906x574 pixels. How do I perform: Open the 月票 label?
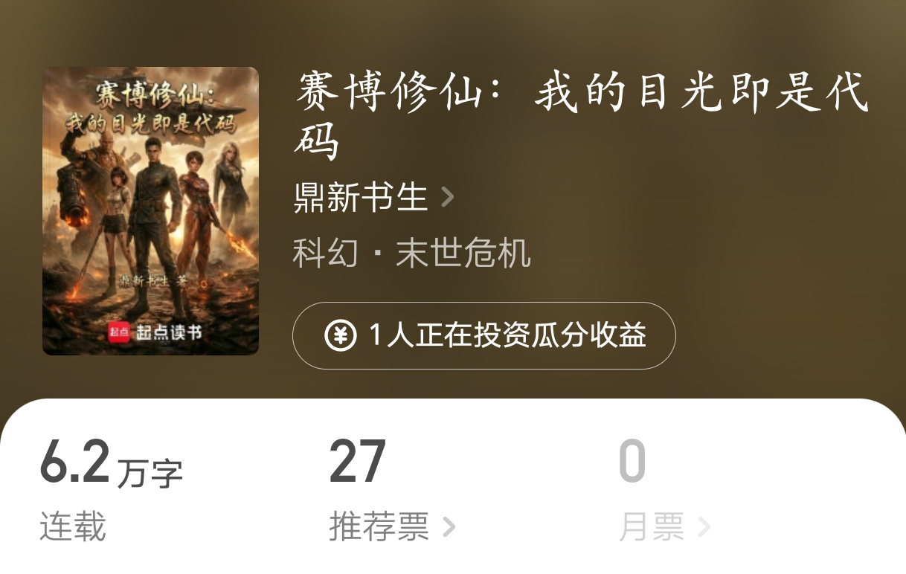pos(652,528)
